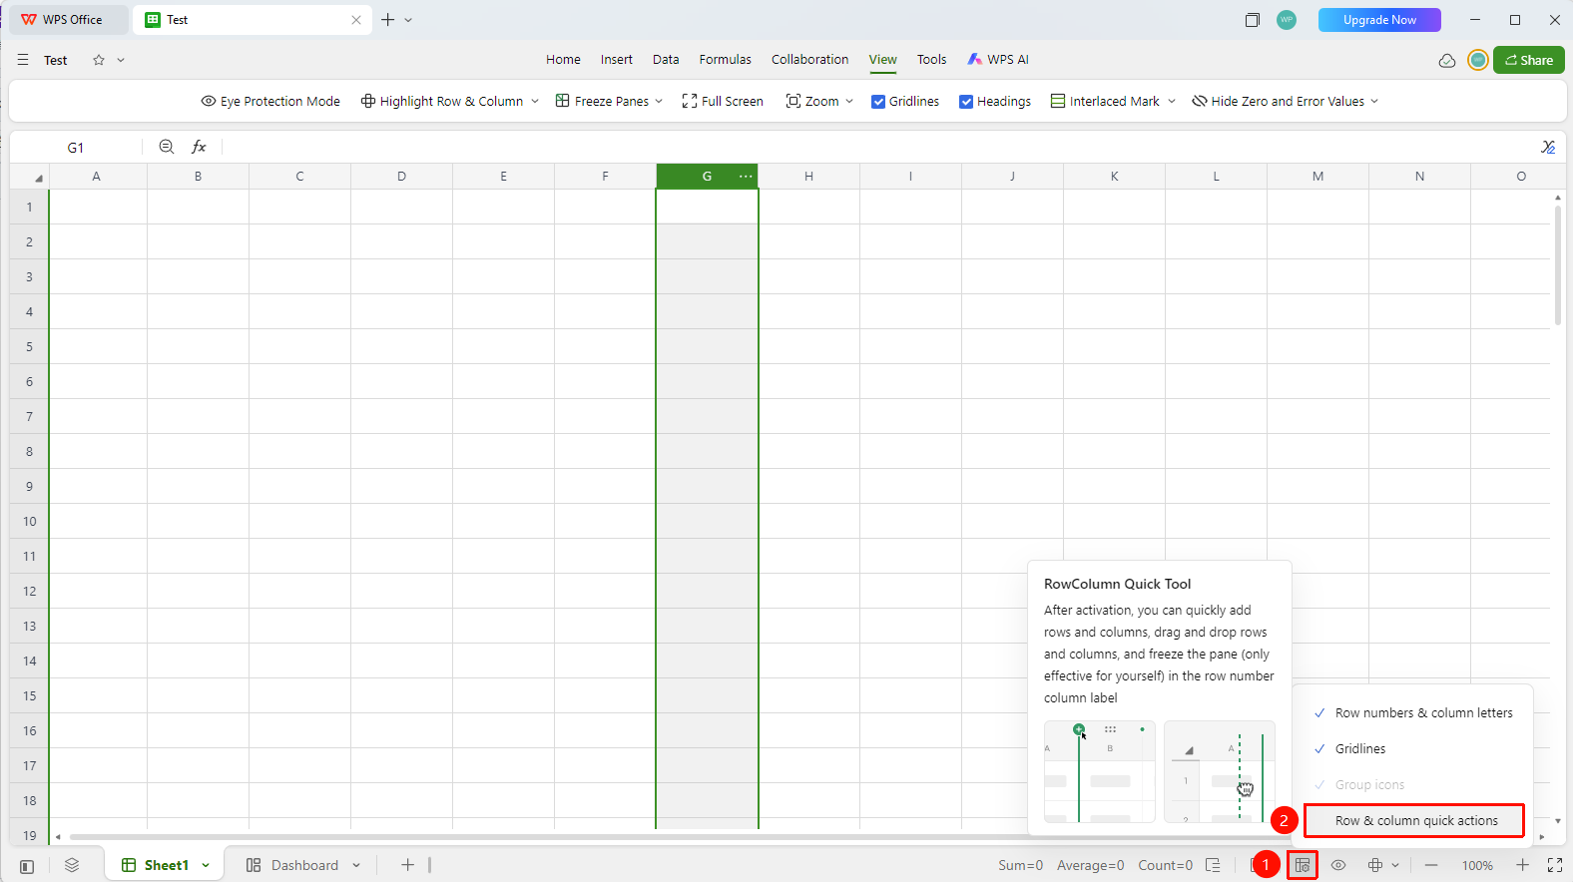Click the green Share button
Screen dimensions: 1573x882
[x=1528, y=60]
